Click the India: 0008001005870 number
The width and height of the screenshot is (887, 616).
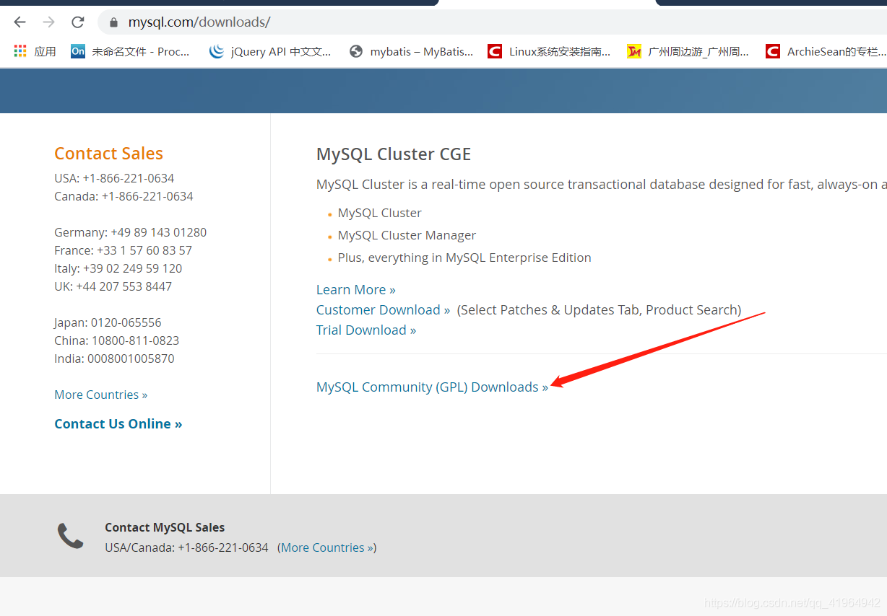tap(114, 358)
